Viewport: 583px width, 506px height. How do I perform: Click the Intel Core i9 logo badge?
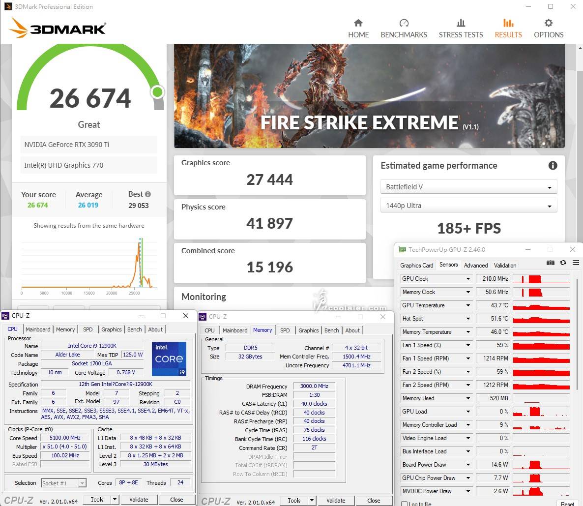(x=169, y=358)
